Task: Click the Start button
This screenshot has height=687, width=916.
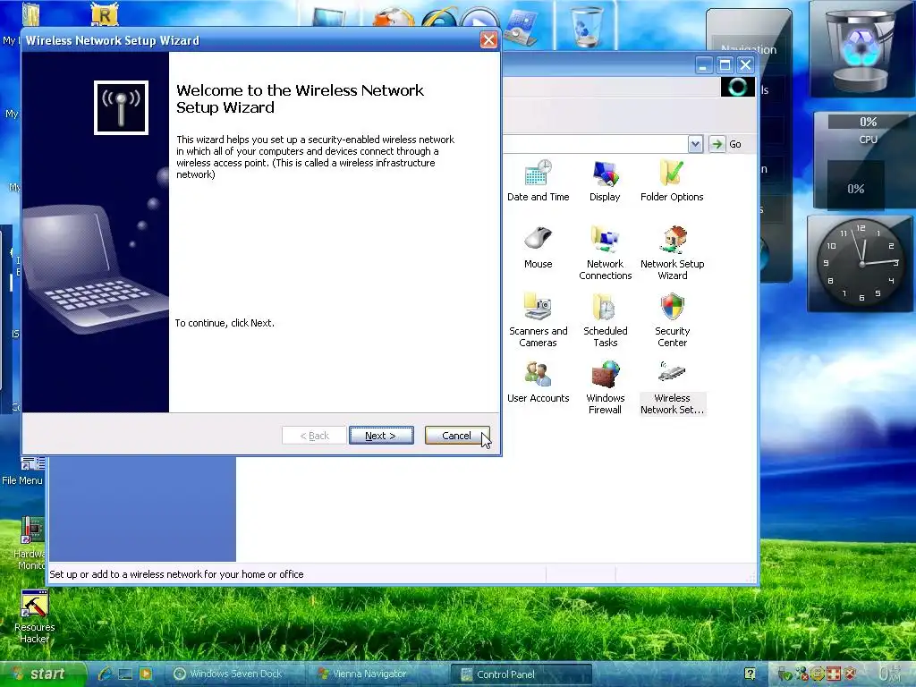Action: click(41, 674)
